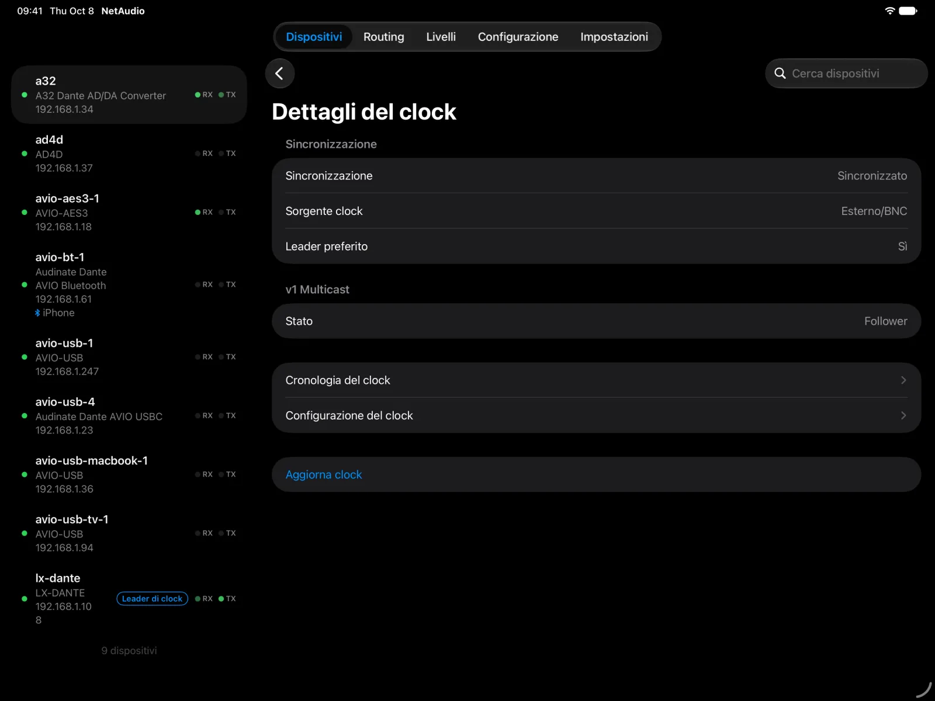Open the Wi-Fi status icon
This screenshot has height=701, width=935.
point(889,11)
